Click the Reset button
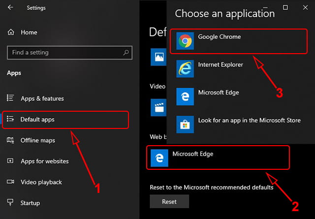315x219 pixels. (169, 201)
